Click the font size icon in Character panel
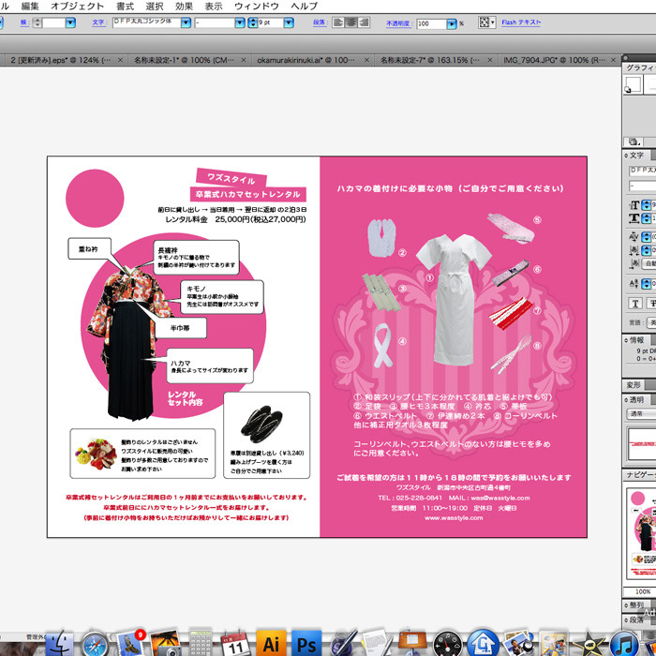 point(635,205)
